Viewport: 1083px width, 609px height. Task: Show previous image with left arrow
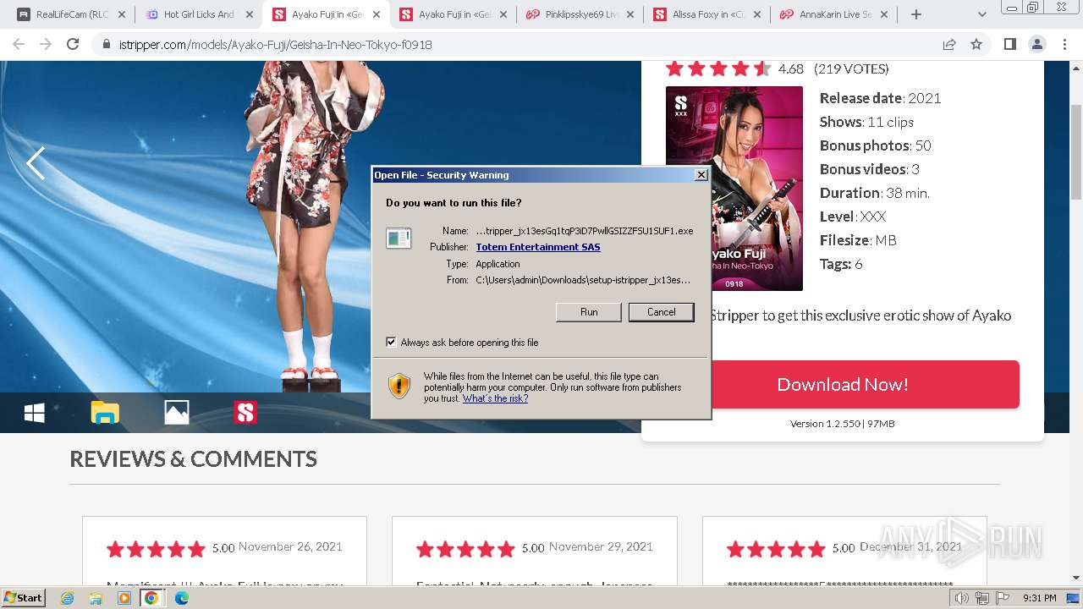tap(36, 163)
